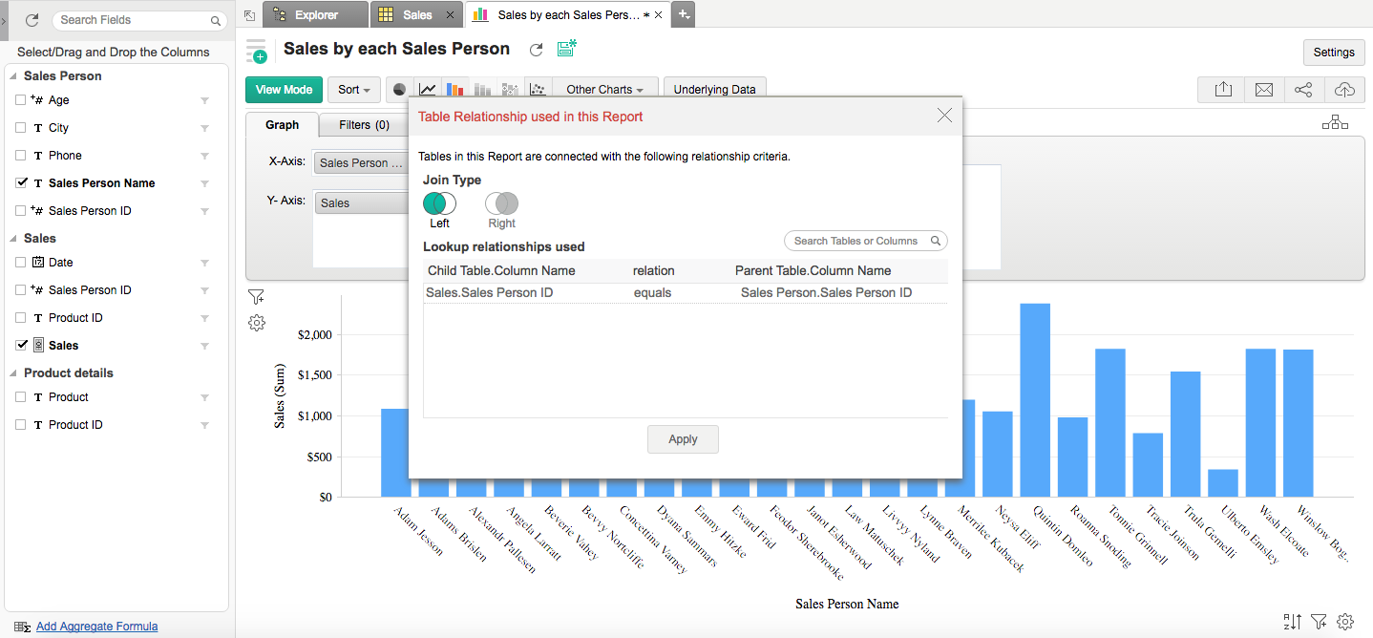1373x638 pixels.
Task: Open the email report icon
Action: [1263, 89]
